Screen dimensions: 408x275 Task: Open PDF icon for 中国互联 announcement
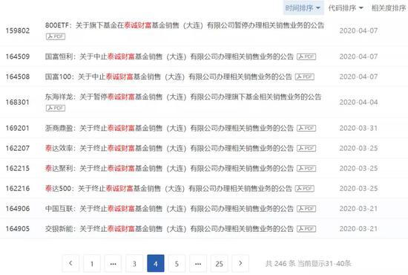click(x=306, y=209)
